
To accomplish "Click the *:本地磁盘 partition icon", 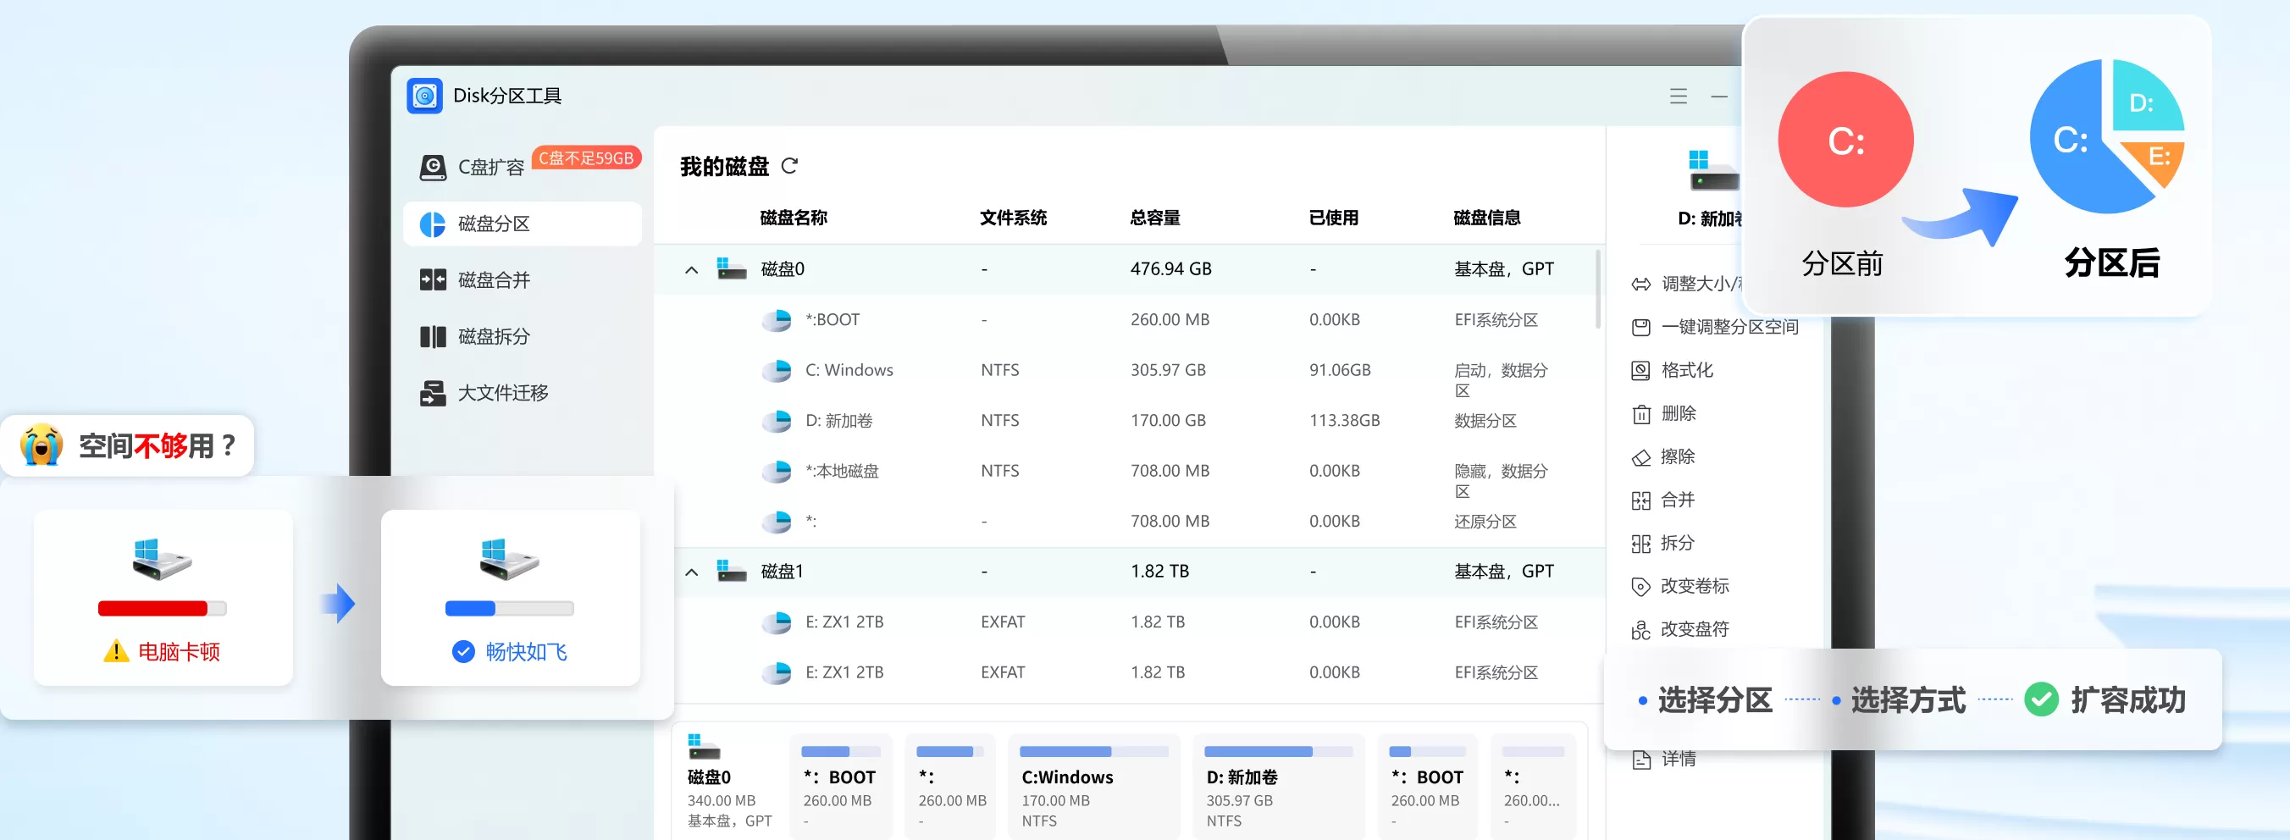I will (777, 471).
